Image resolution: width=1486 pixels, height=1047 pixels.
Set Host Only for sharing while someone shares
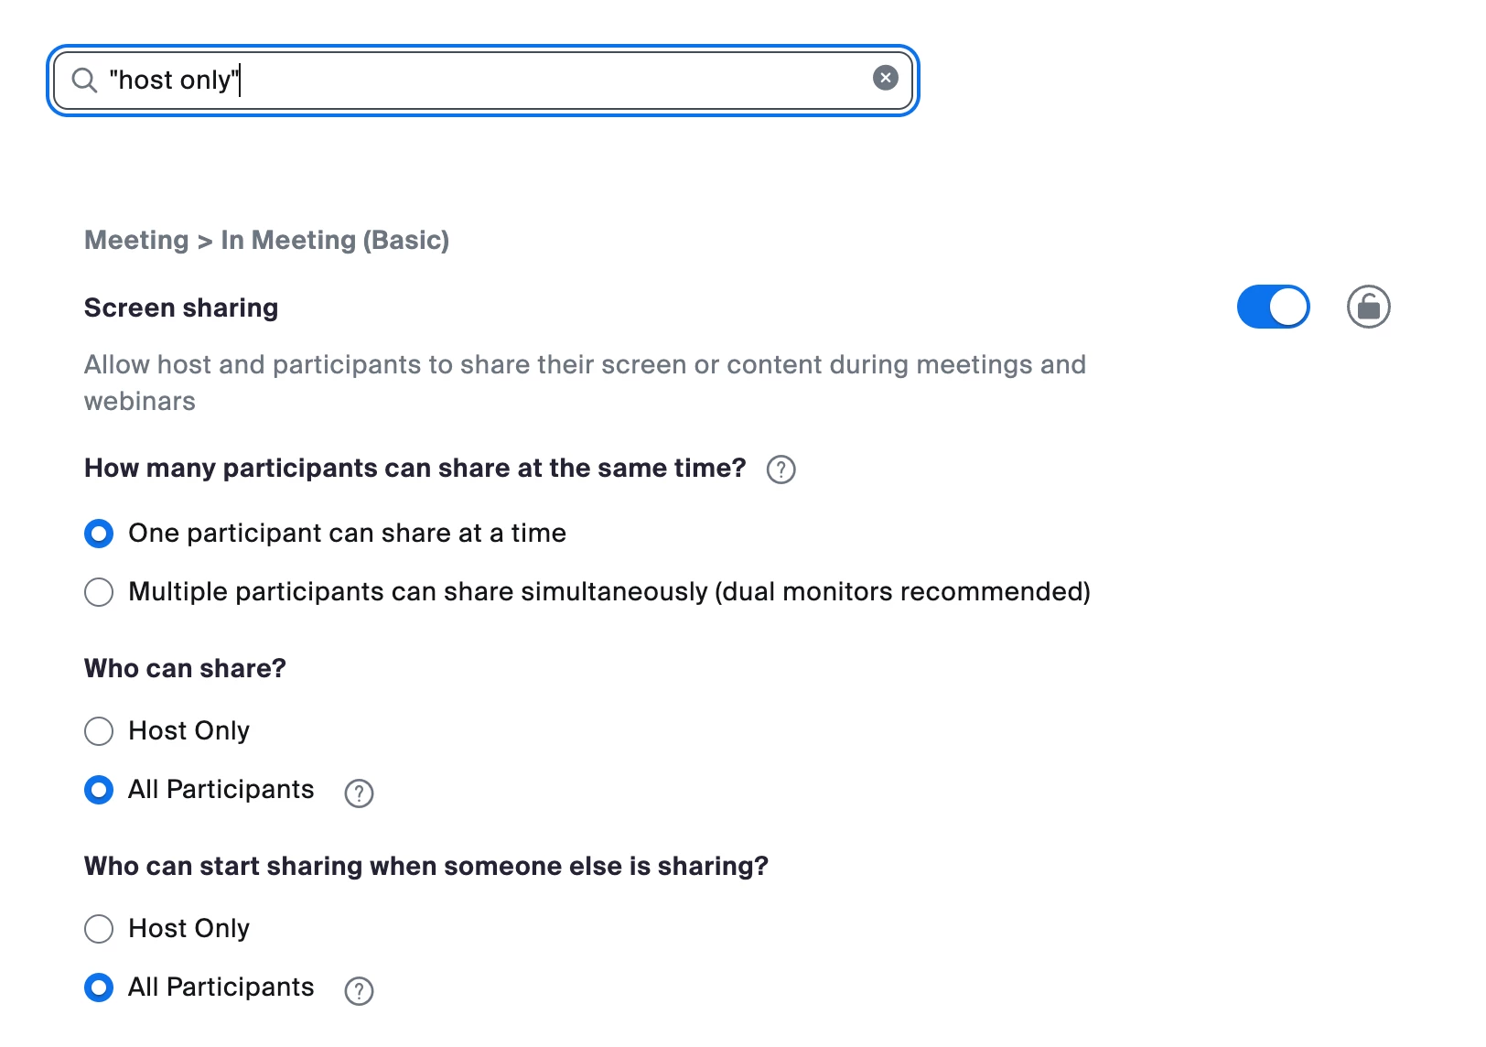99,929
